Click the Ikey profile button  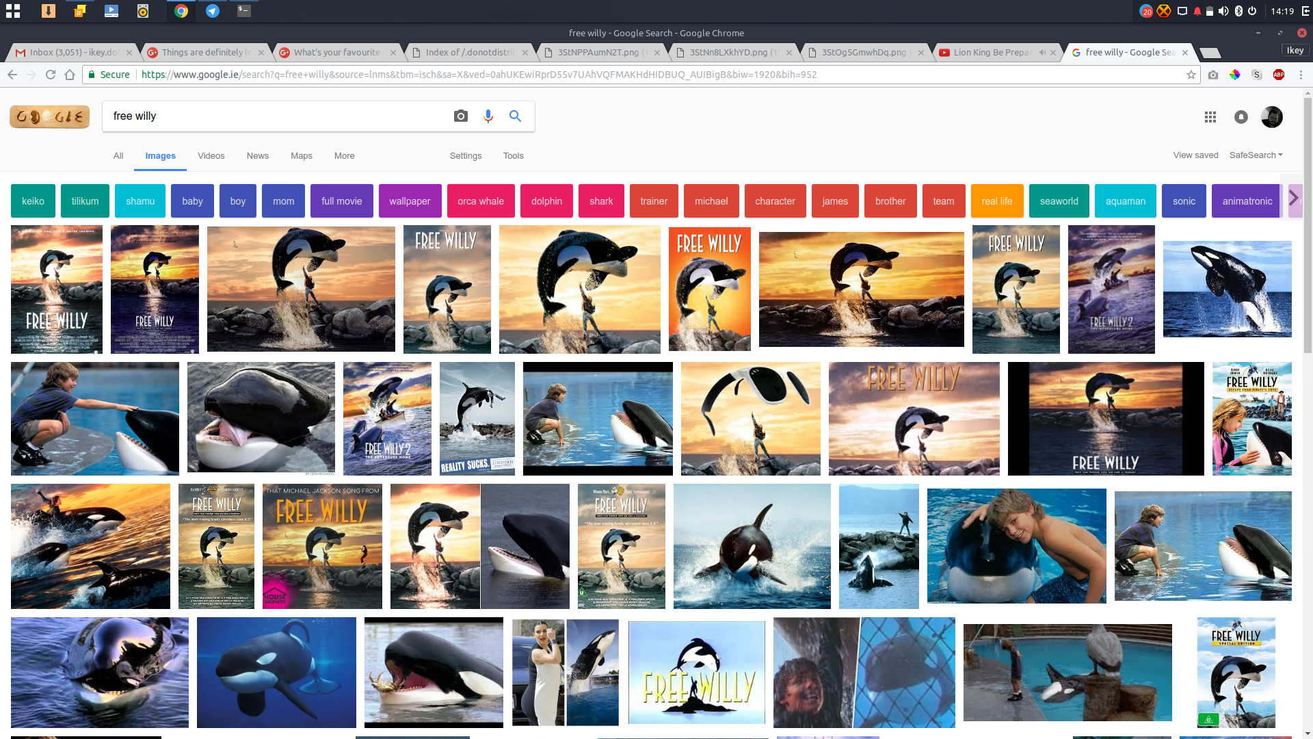click(1295, 50)
